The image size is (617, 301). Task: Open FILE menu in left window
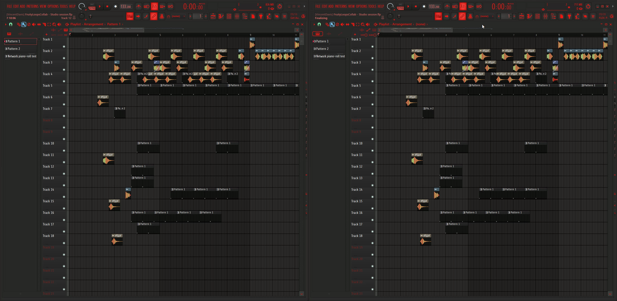(9, 6)
